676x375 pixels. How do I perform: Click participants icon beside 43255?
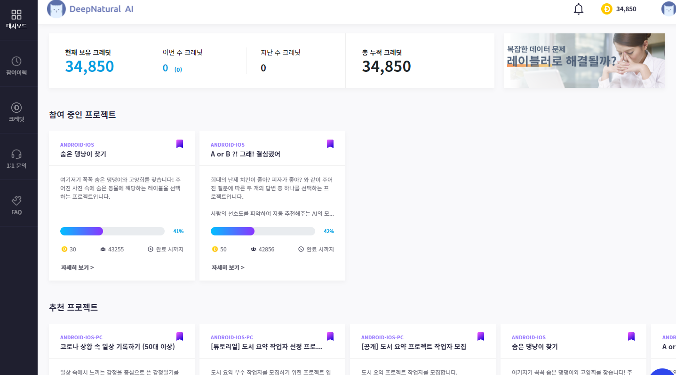(x=103, y=249)
